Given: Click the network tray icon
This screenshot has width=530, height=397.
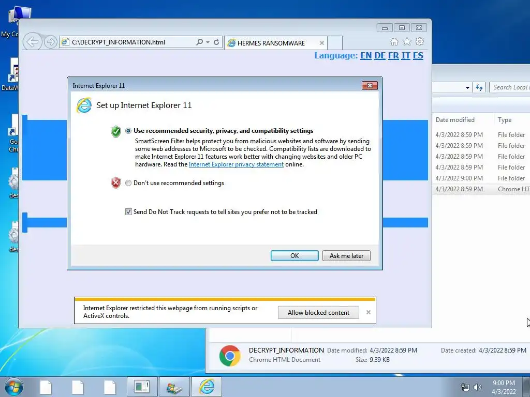Looking at the screenshot, I should click(x=465, y=387).
